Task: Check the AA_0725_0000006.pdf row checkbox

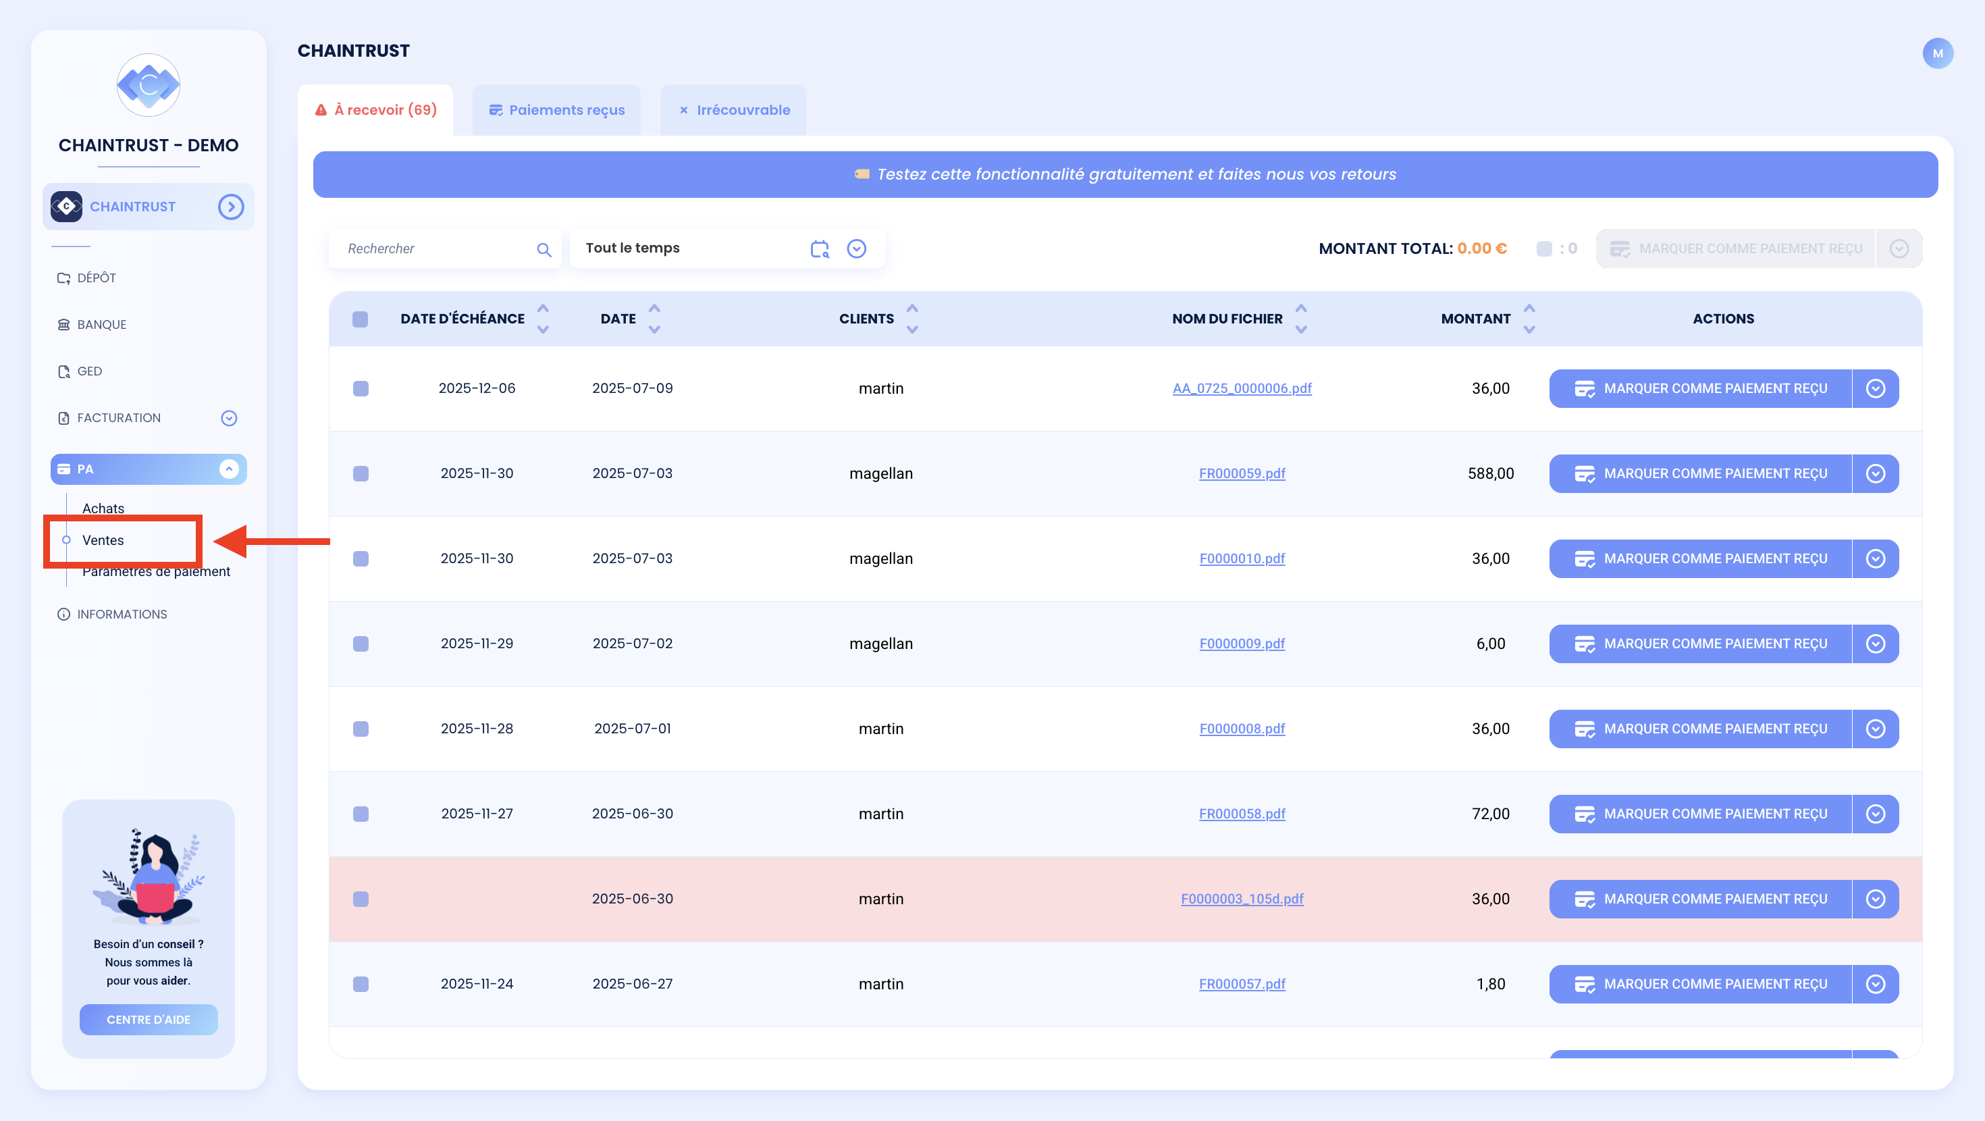Action: (x=360, y=388)
